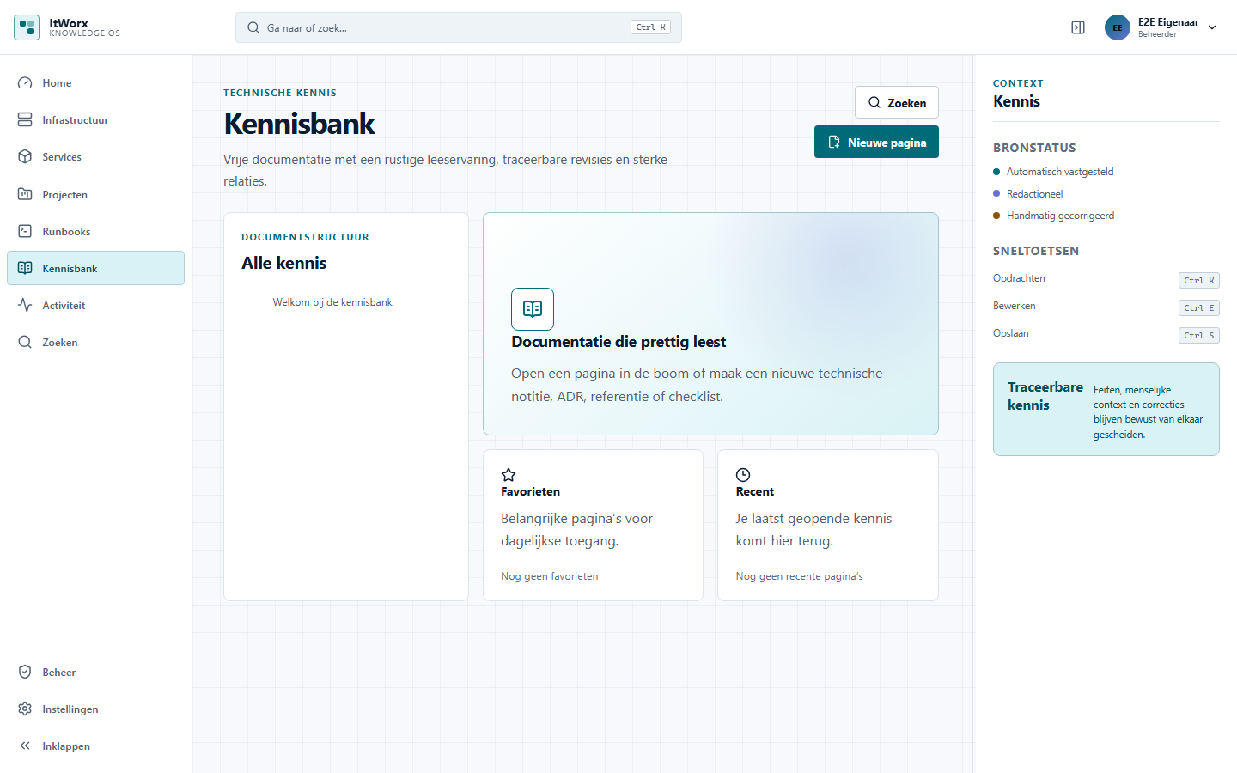Click the Recent clock icon
Screen dimensions: 1237x773
click(743, 475)
